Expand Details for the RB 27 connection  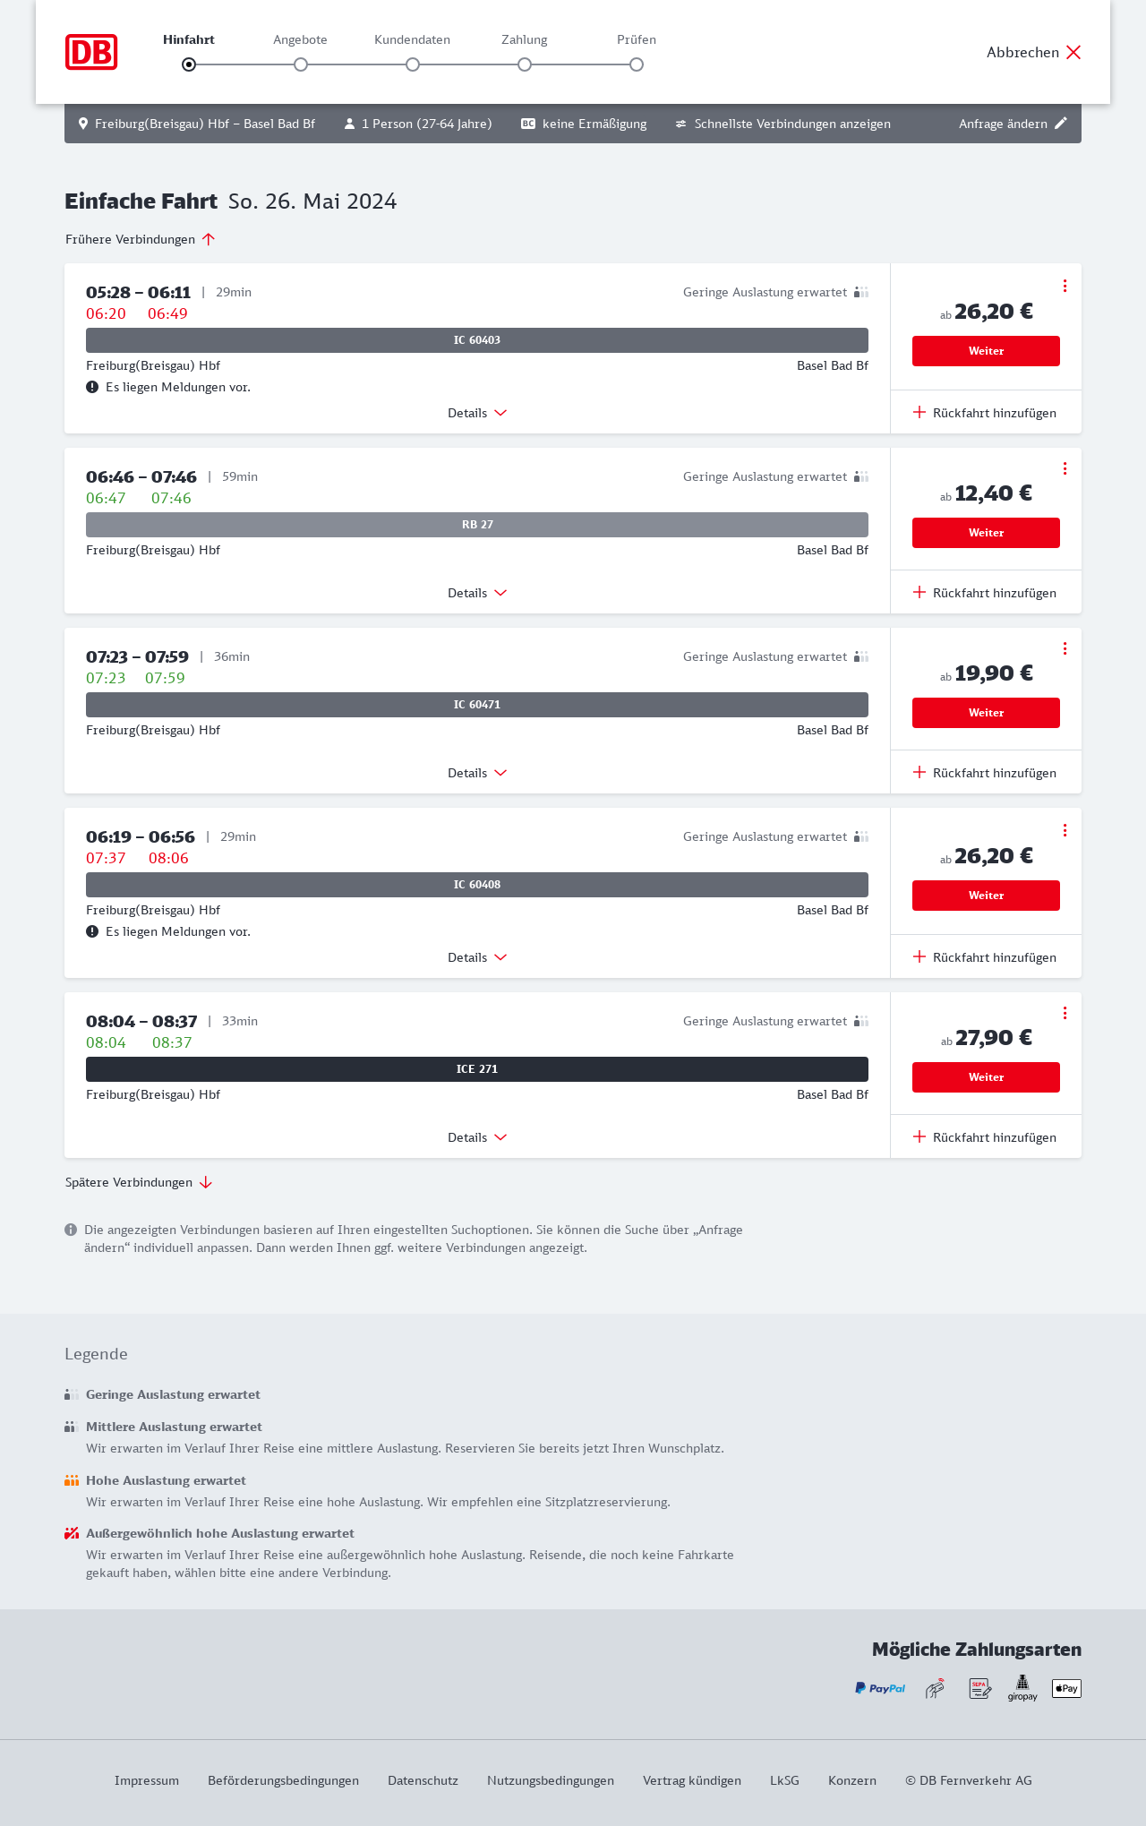pos(477,593)
